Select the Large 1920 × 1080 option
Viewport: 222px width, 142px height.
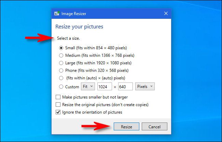pyautogui.click(x=61, y=63)
